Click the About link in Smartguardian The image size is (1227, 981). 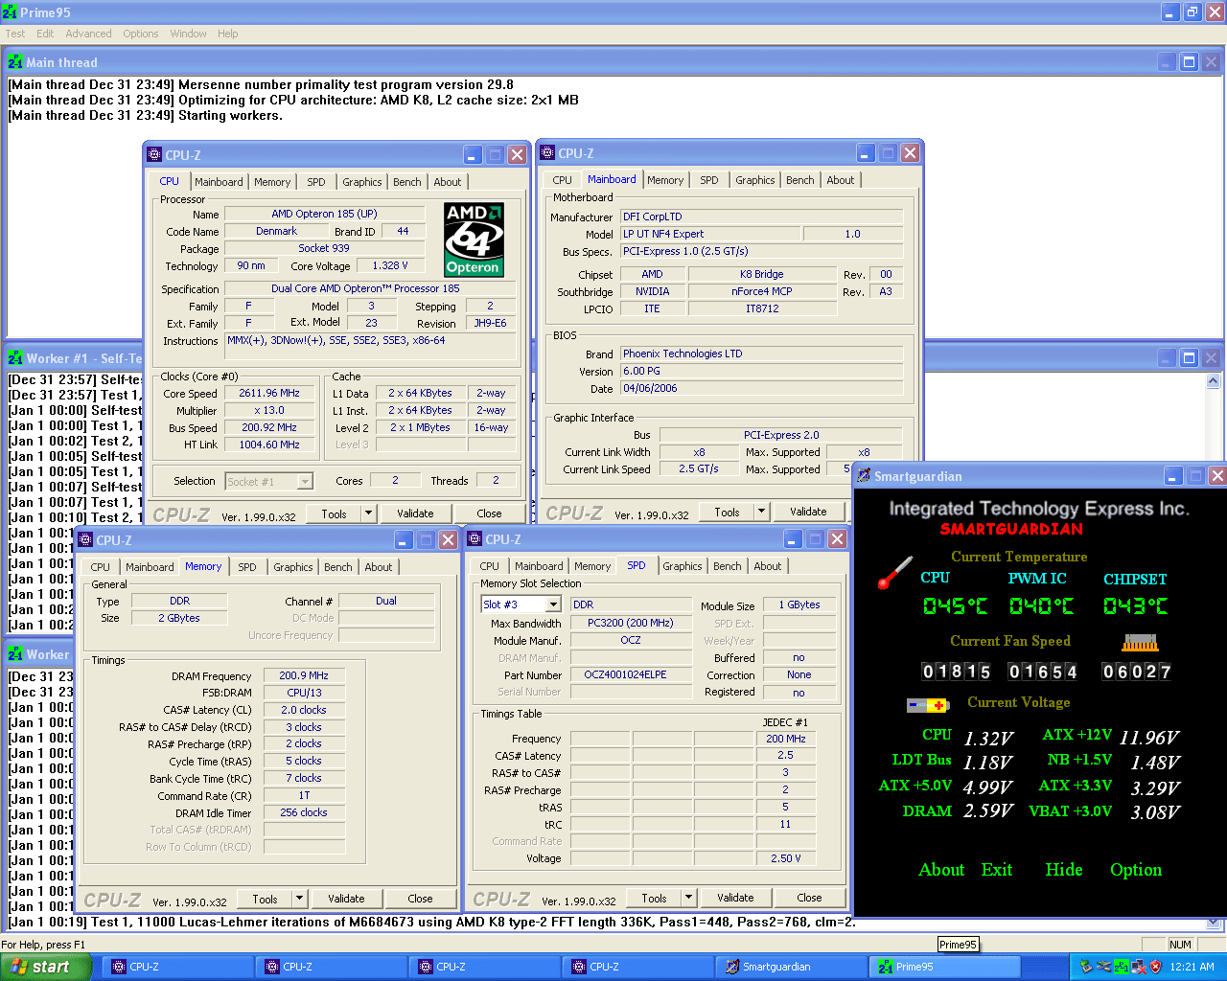click(941, 870)
